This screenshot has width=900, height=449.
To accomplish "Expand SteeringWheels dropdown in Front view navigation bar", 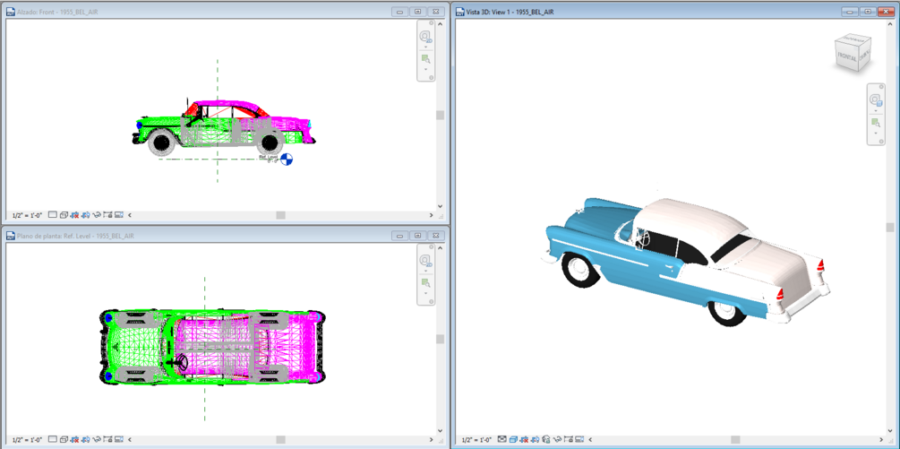I will tap(426, 47).
